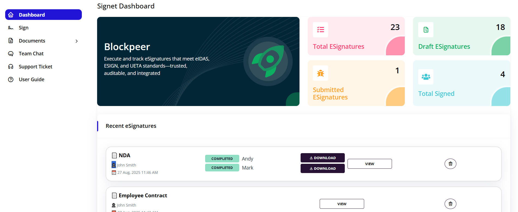Click the Draft ESignatures document icon
518x212 pixels.
click(x=426, y=30)
